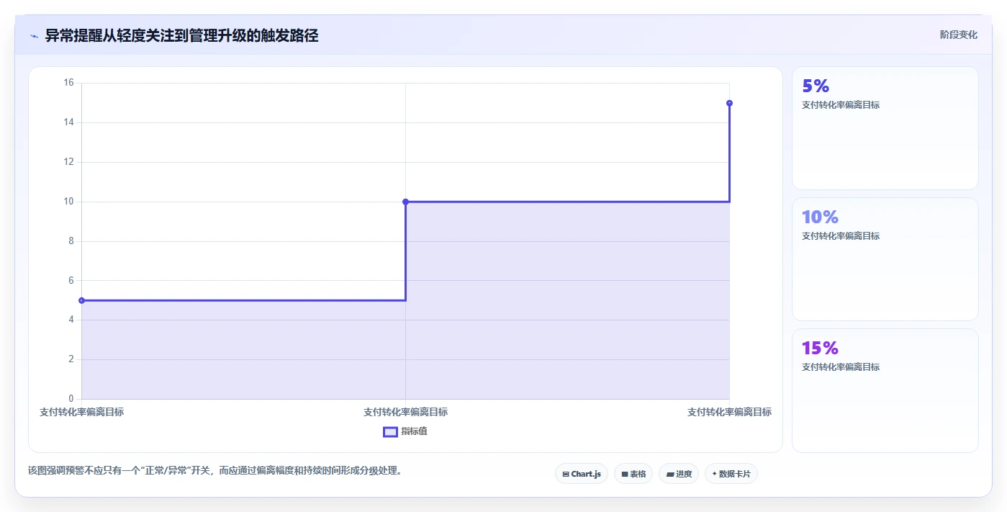Click the chart data point at value 15
This screenshot has height=512, width=1007.
729,103
